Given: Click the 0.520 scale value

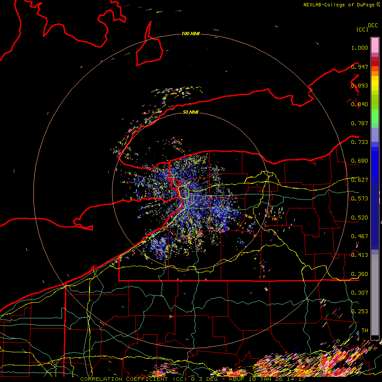Looking at the screenshot, I should 360,218.
